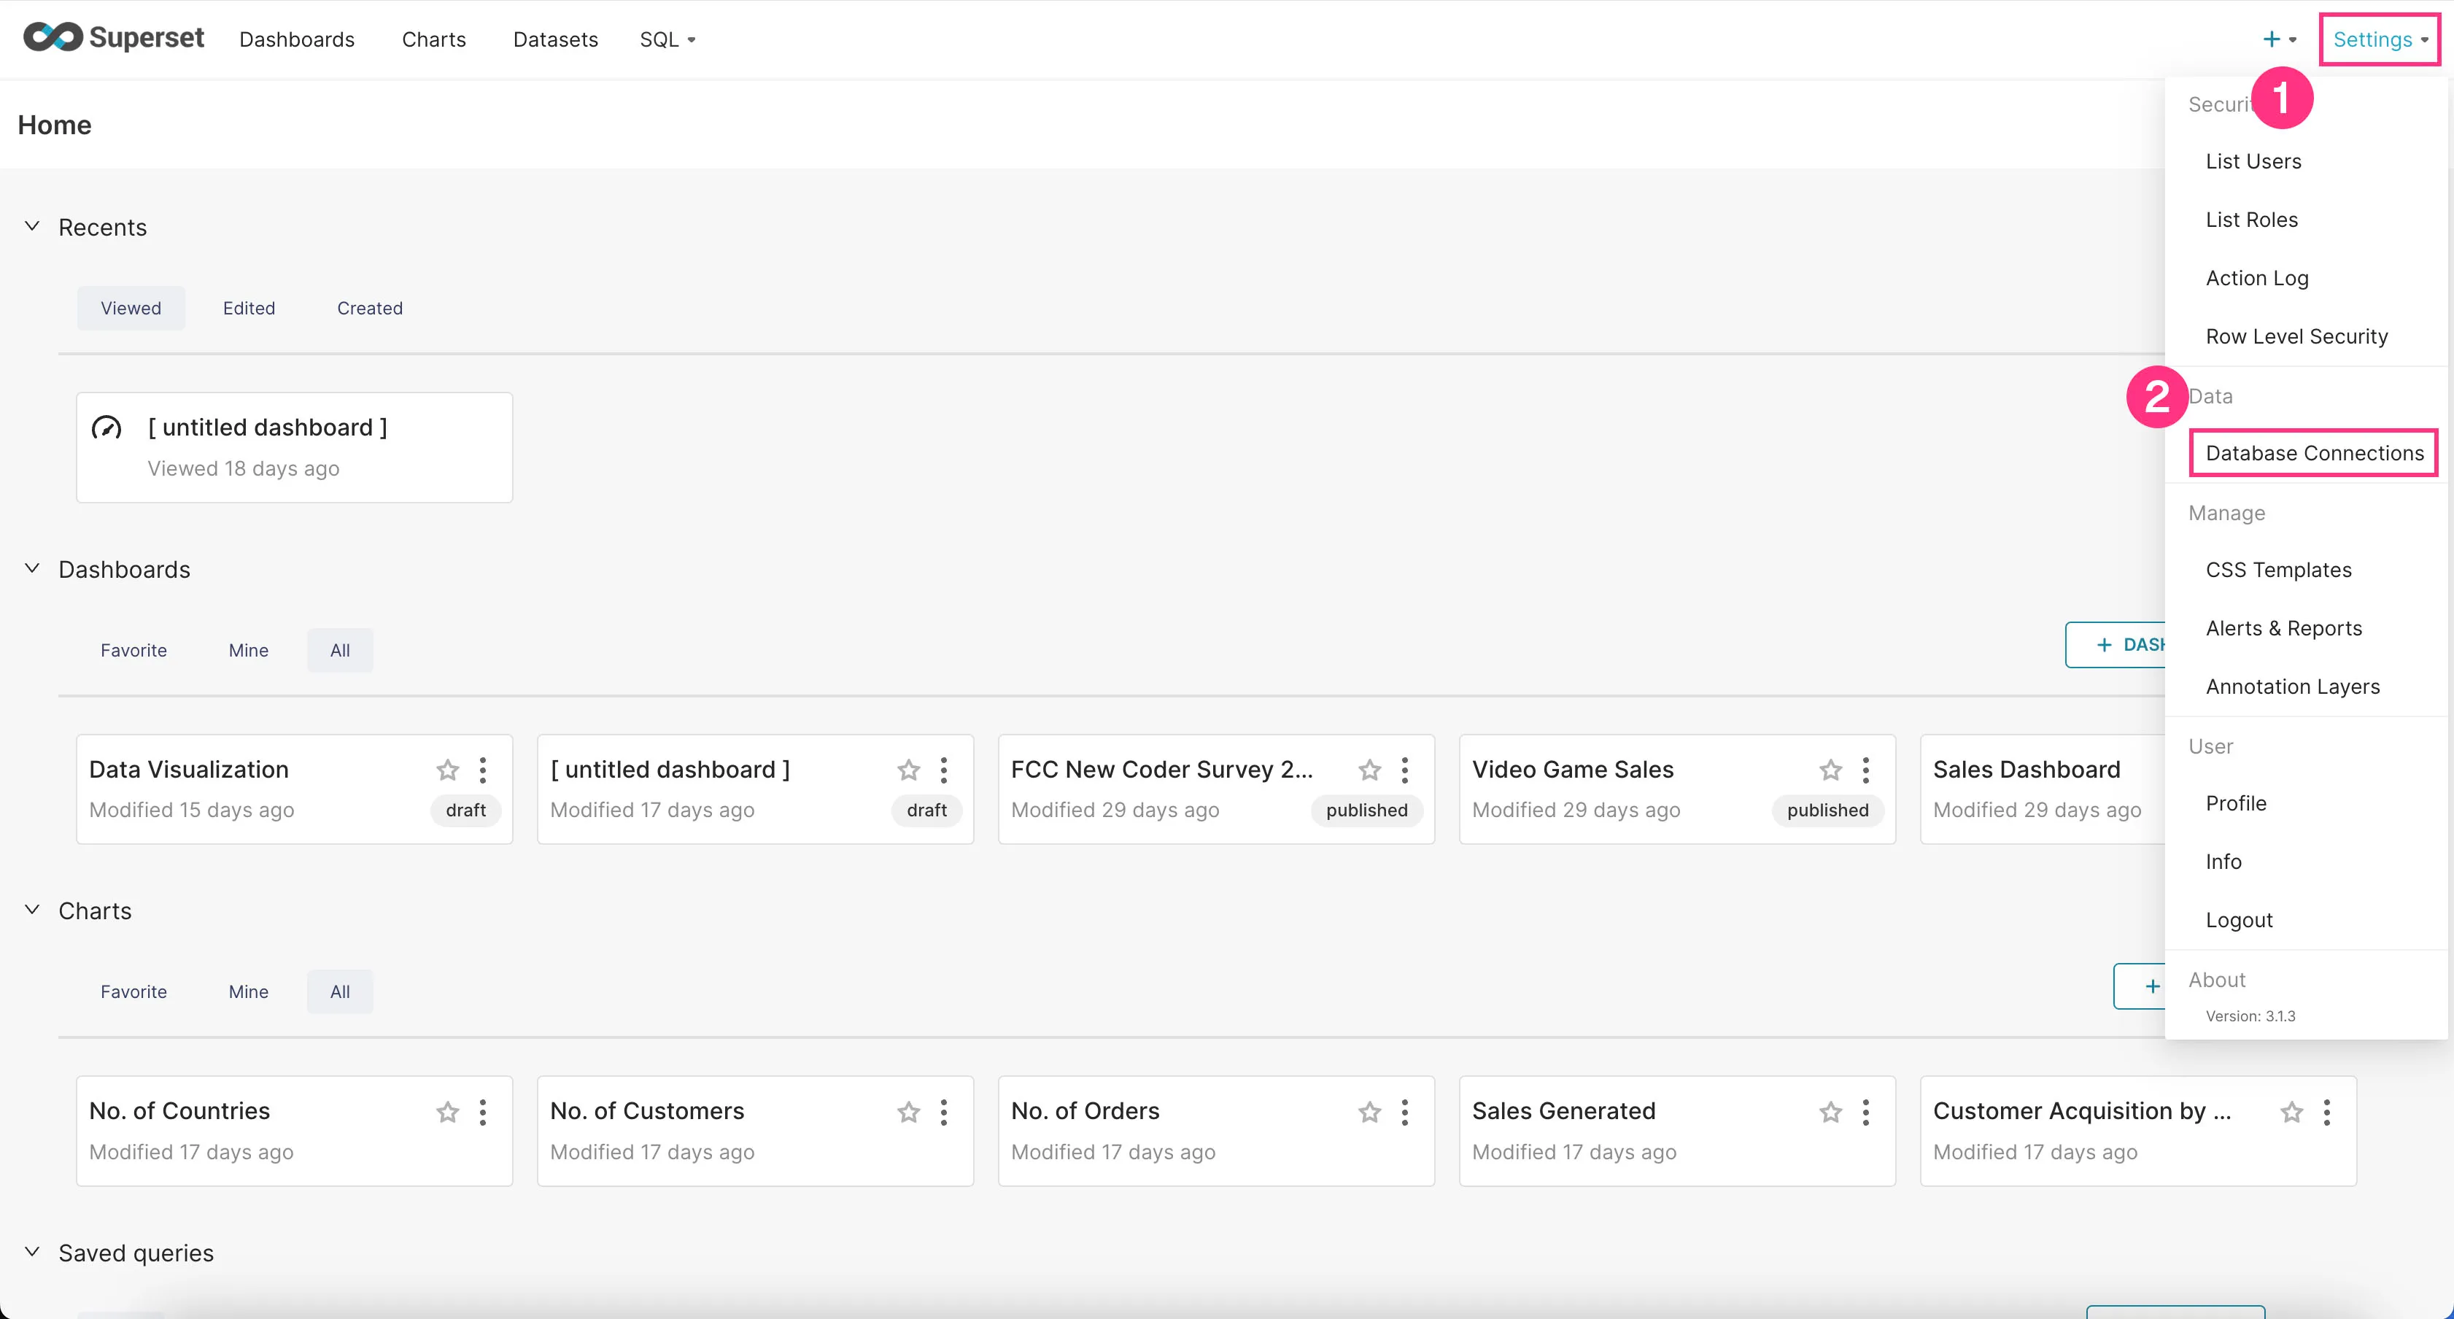Go to Dashboards in top navigation

[x=296, y=39]
